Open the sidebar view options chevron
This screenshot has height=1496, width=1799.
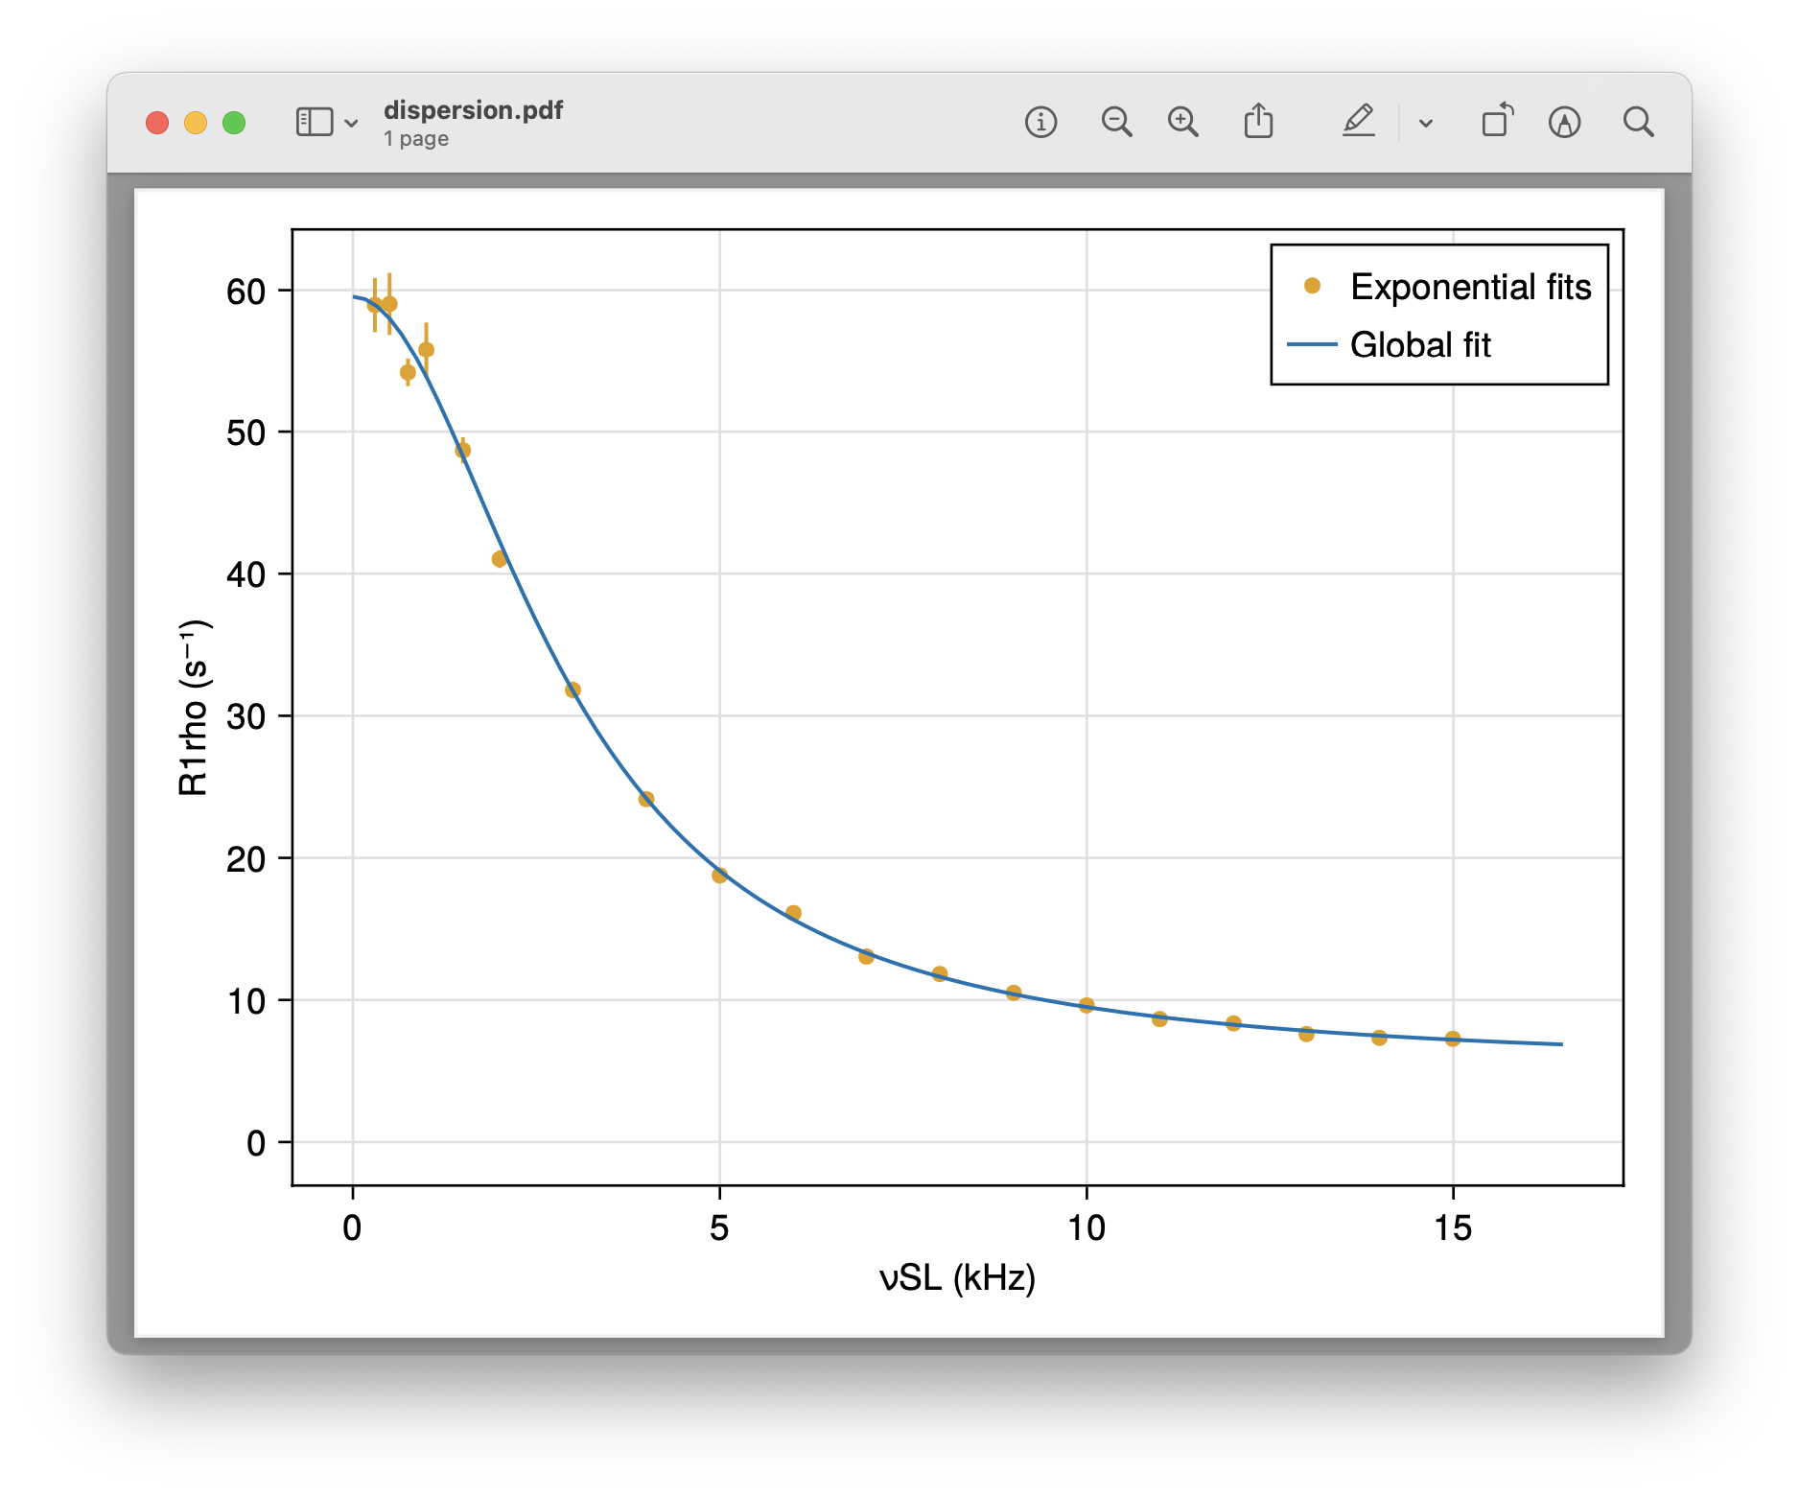click(349, 123)
